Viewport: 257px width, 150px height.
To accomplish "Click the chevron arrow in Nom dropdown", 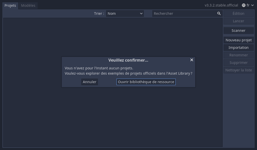I will (141, 14).
